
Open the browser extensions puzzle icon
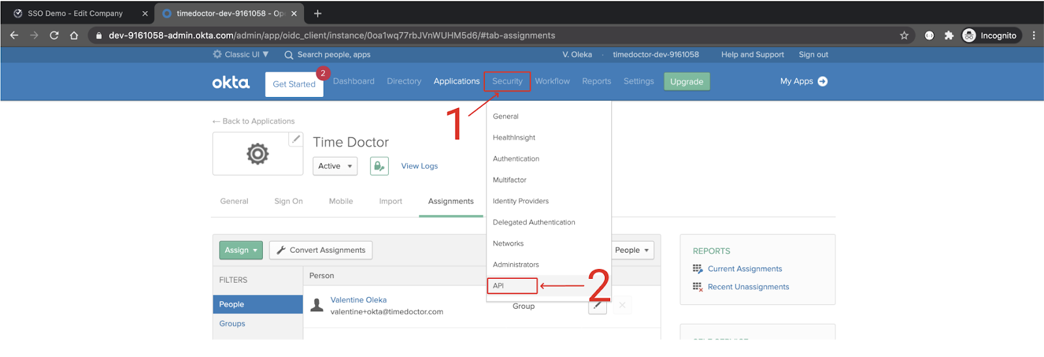coord(949,35)
